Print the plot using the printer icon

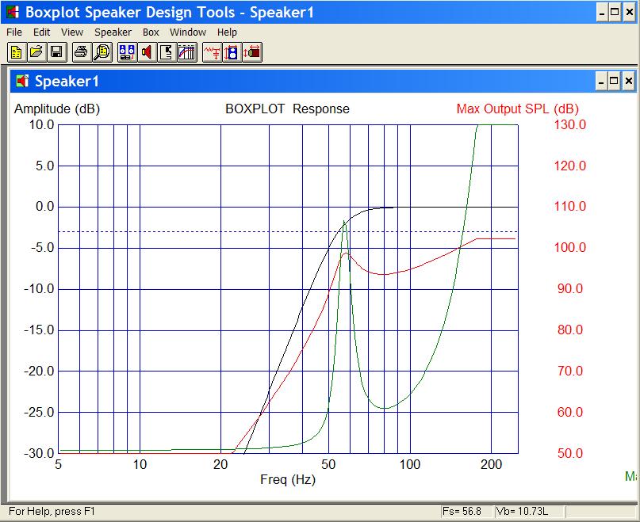pos(82,52)
